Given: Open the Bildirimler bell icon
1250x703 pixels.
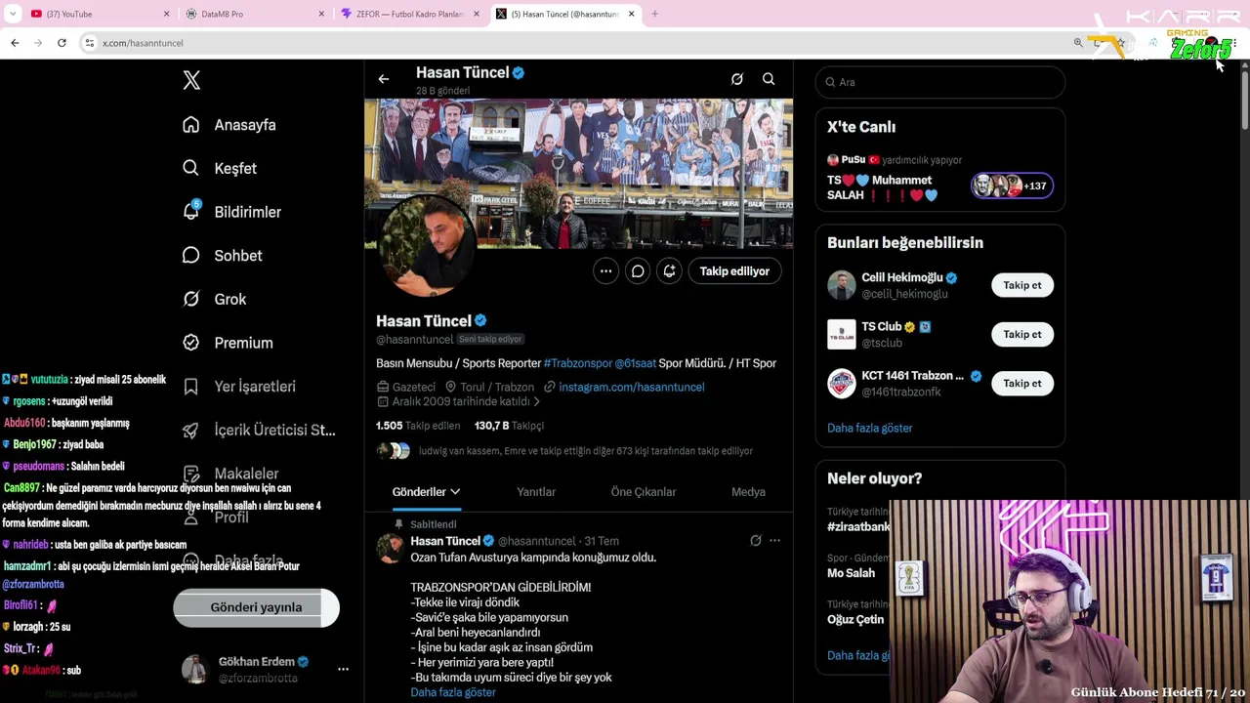Looking at the screenshot, I should (190, 211).
